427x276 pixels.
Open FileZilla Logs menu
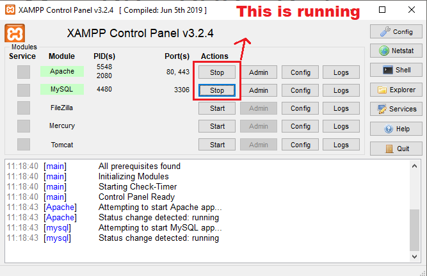point(341,108)
